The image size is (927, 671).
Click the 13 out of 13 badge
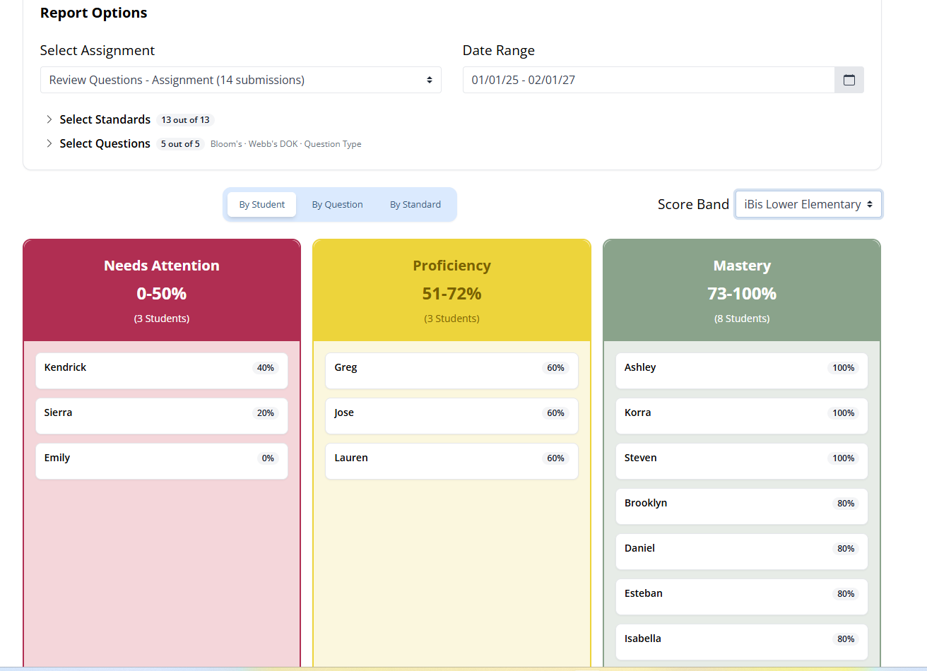185,120
